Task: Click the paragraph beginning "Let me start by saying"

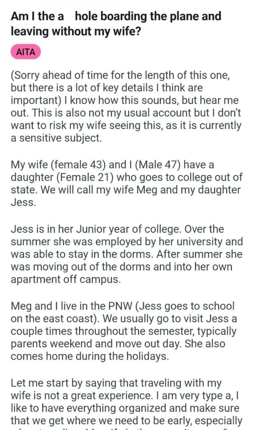Action: [125, 400]
